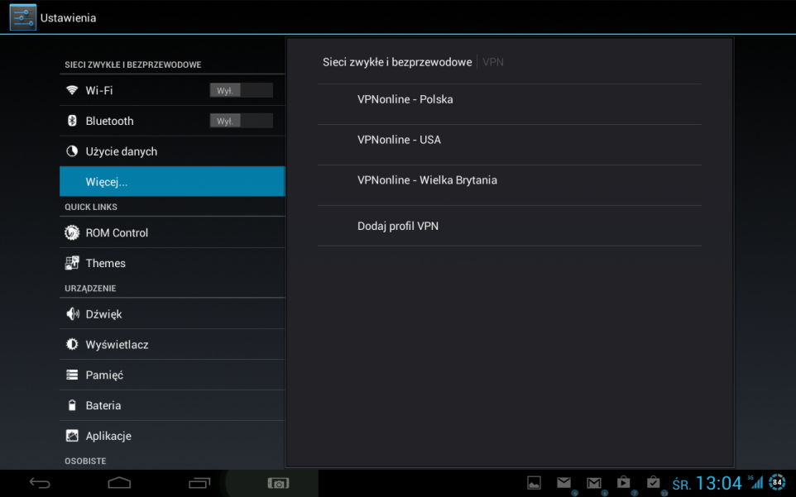Go back via Sieci zwykłe i bezprzewodowe breadcrumb

(397, 62)
